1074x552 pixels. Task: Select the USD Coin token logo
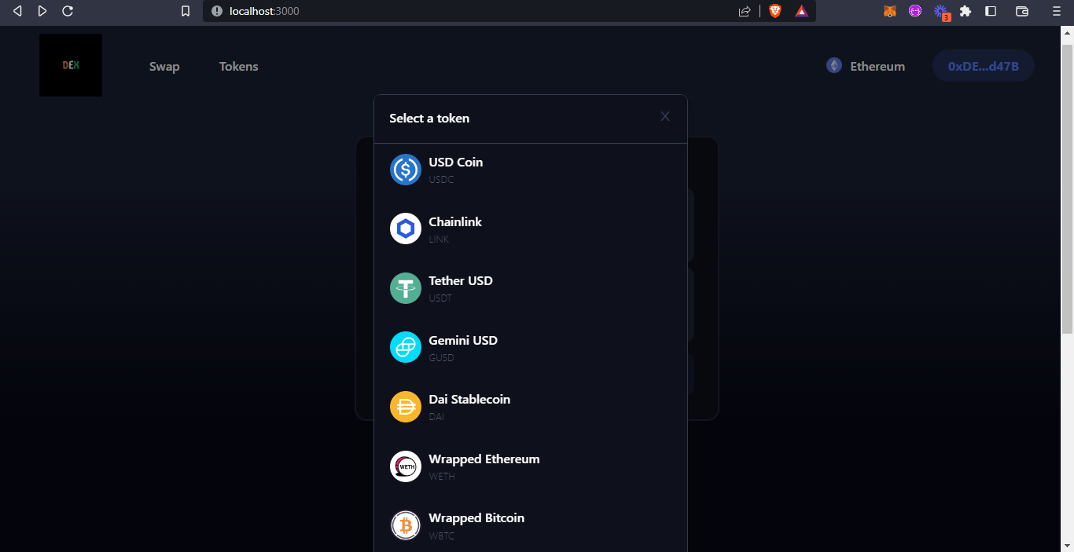click(405, 170)
